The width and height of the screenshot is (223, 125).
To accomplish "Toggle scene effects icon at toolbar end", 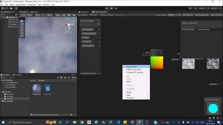I will (x=74, y=15).
